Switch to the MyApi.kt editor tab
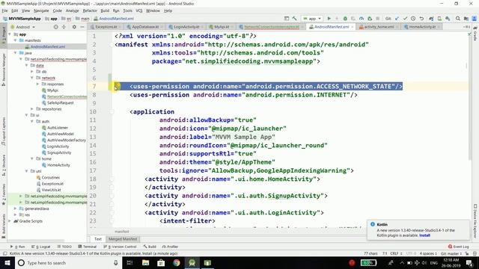This screenshot has width=479, height=269. click(x=222, y=27)
